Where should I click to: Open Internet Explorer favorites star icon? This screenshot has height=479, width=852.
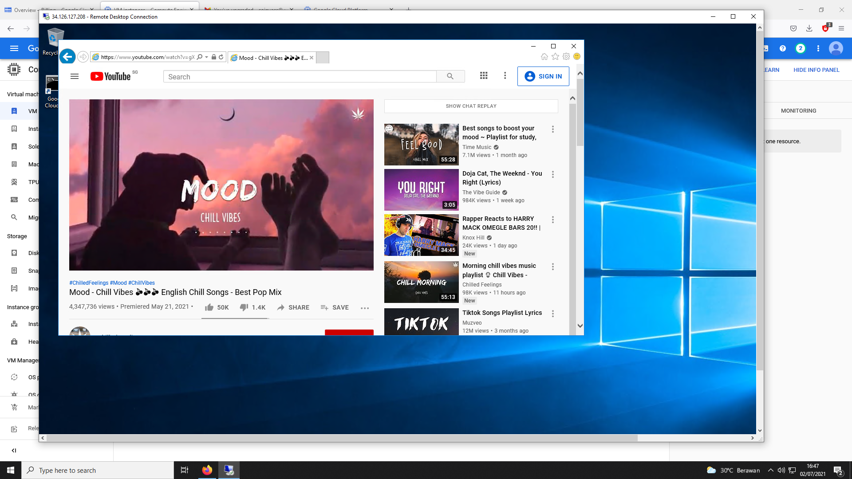click(555, 56)
